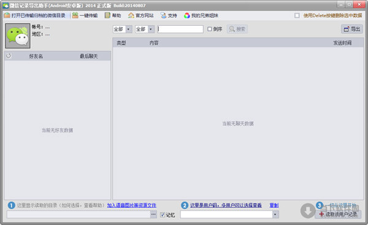368x225 pixels.
Task: Expand the second 全部 filter dropdown
Action: [x=151, y=29]
